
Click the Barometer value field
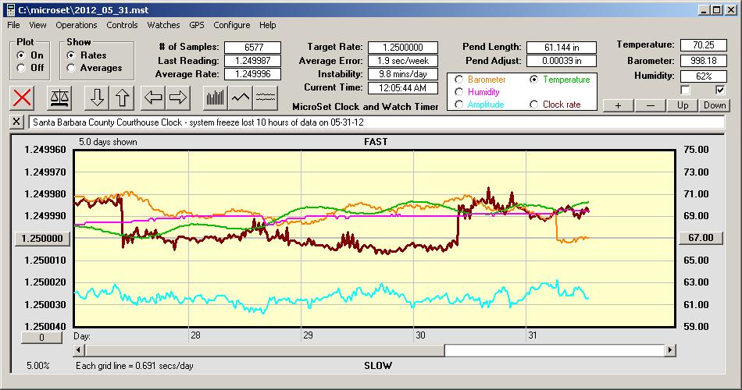703,61
